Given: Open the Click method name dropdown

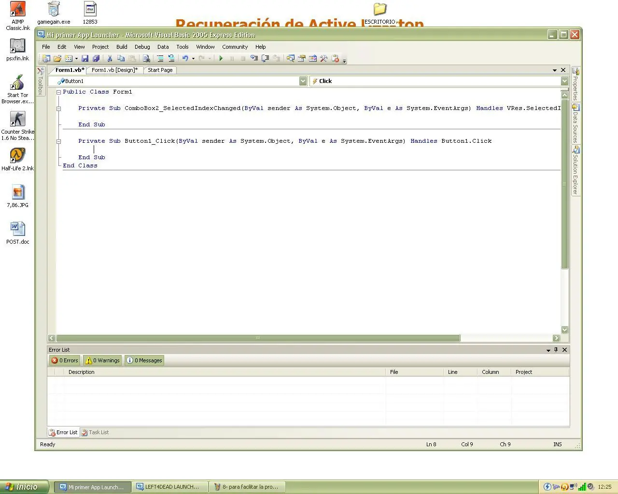Looking at the screenshot, I should 564,81.
